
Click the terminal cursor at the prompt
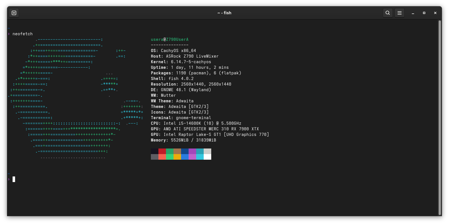[14, 179]
